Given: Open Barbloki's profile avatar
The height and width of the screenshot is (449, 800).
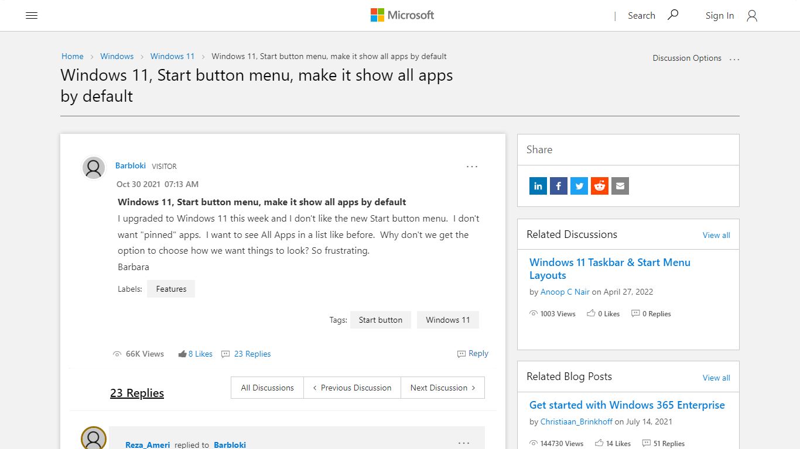Looking at the screenshot, I should click(x=94, y=168).
